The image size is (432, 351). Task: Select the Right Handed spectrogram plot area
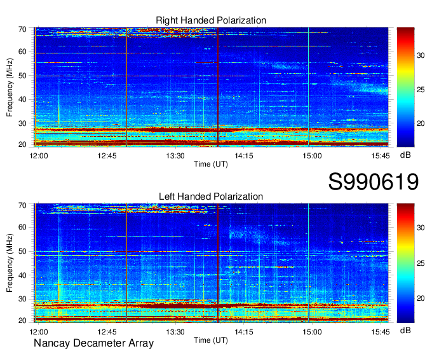211,87
